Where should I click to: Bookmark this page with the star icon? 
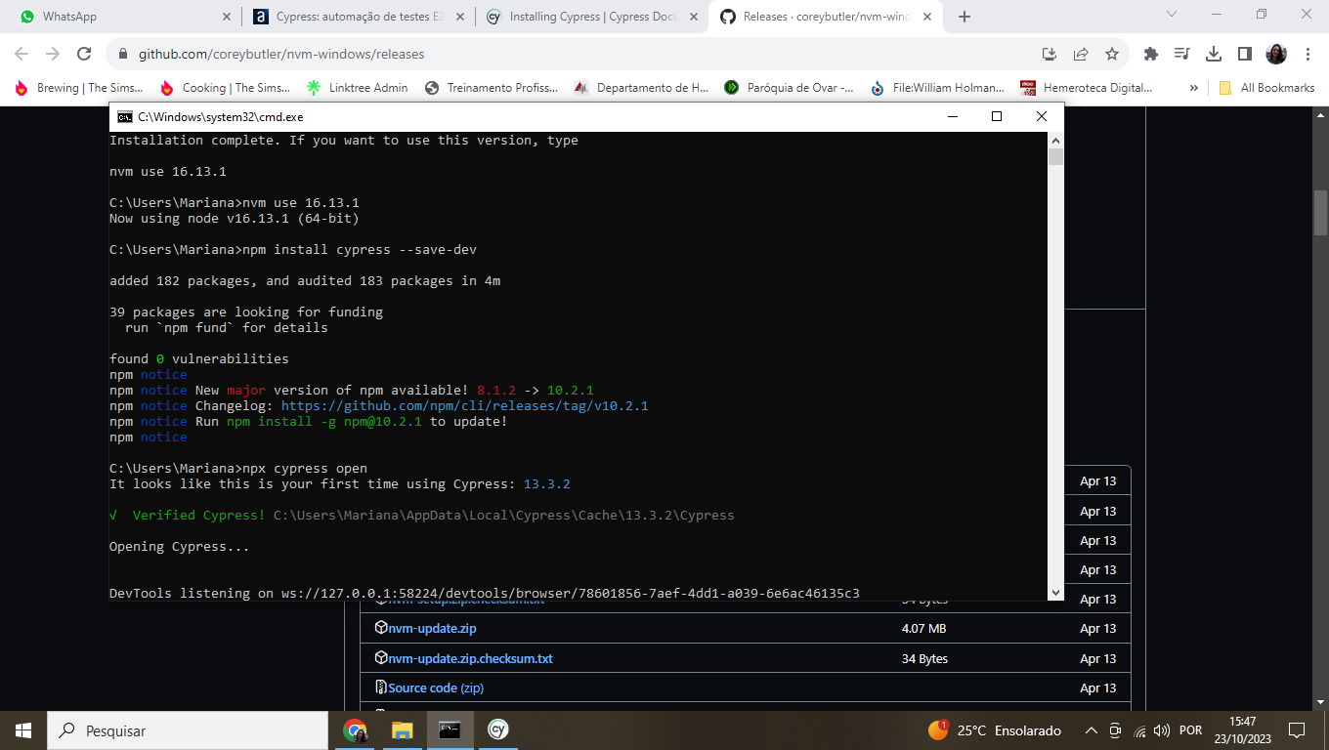point(1112,54)
